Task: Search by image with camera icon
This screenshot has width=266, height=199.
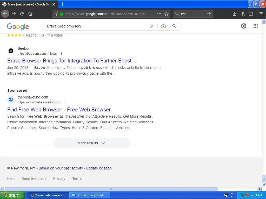Action: (163, 26)
